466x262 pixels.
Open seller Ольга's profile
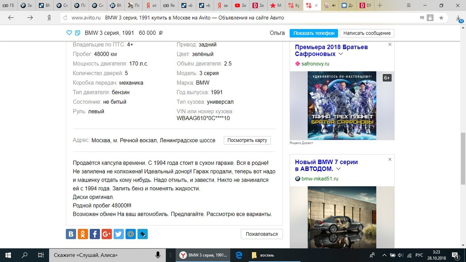click(x=277, y=33)
